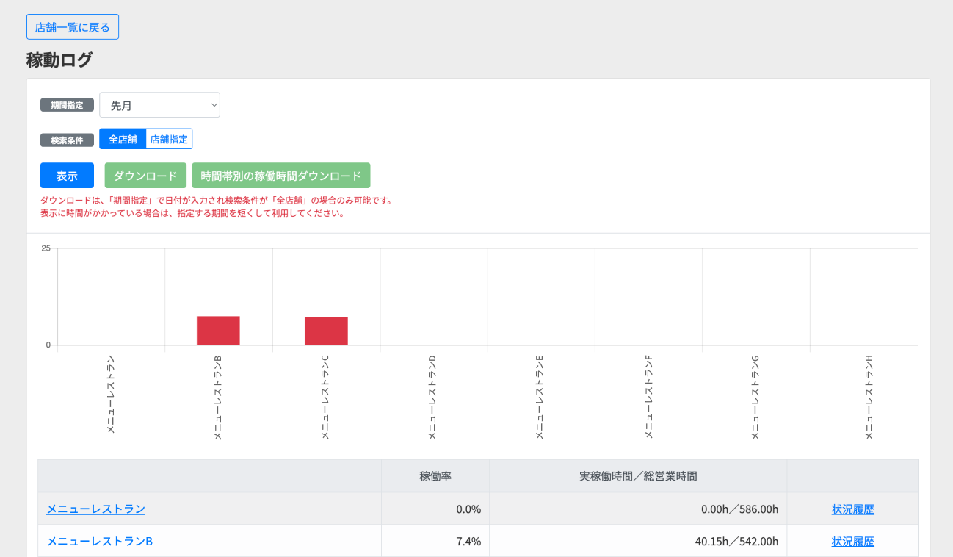Click the red bar for メニューレストランC
The width and height of the screenshot is (953, 557).
[326, 331]
